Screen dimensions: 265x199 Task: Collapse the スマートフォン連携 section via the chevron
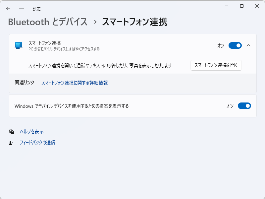[x=248, y=45]
